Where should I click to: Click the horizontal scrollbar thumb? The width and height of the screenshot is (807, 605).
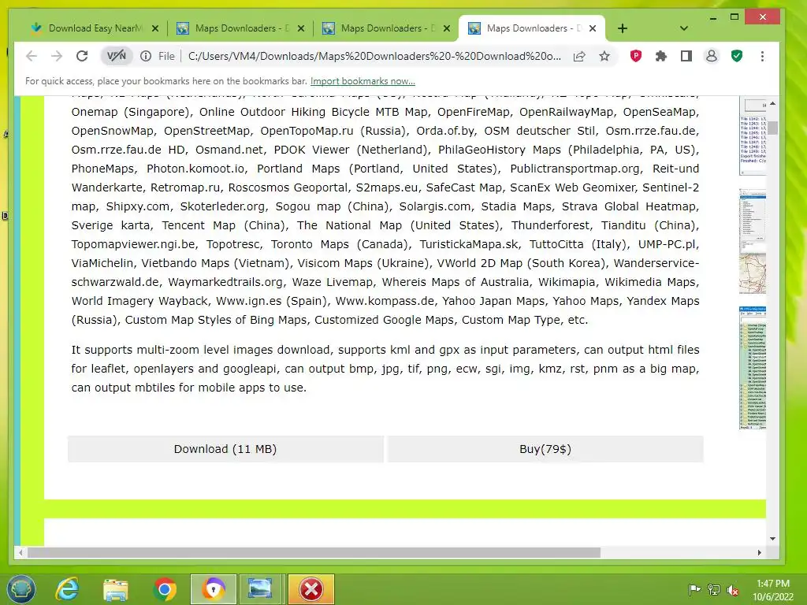314,552
